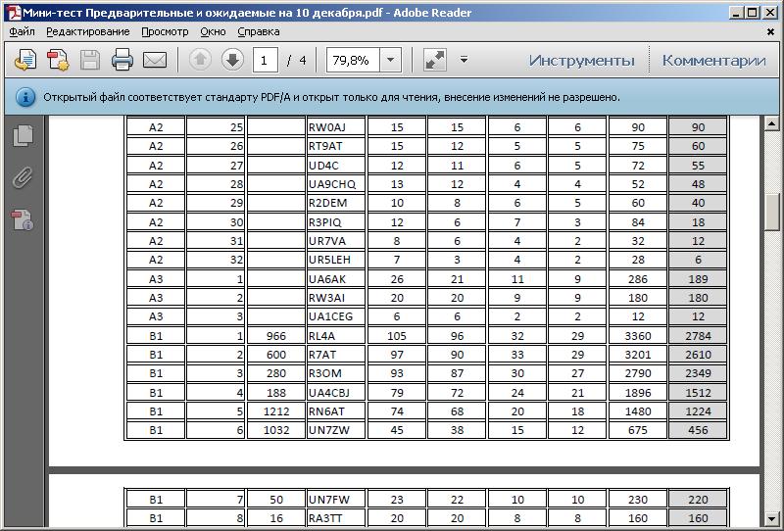This screenshot has height=531, width=784.
Task: Click vertical scrollbar up arrow
Action: [x=771, y=123]
